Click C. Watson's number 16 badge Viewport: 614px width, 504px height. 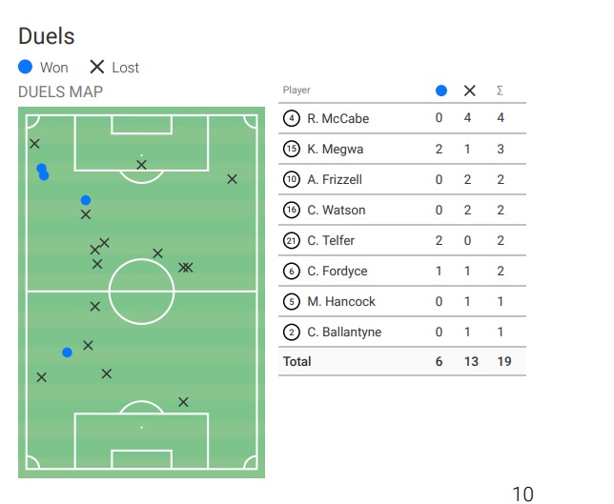pyautogui.click(x=292, y=211)
